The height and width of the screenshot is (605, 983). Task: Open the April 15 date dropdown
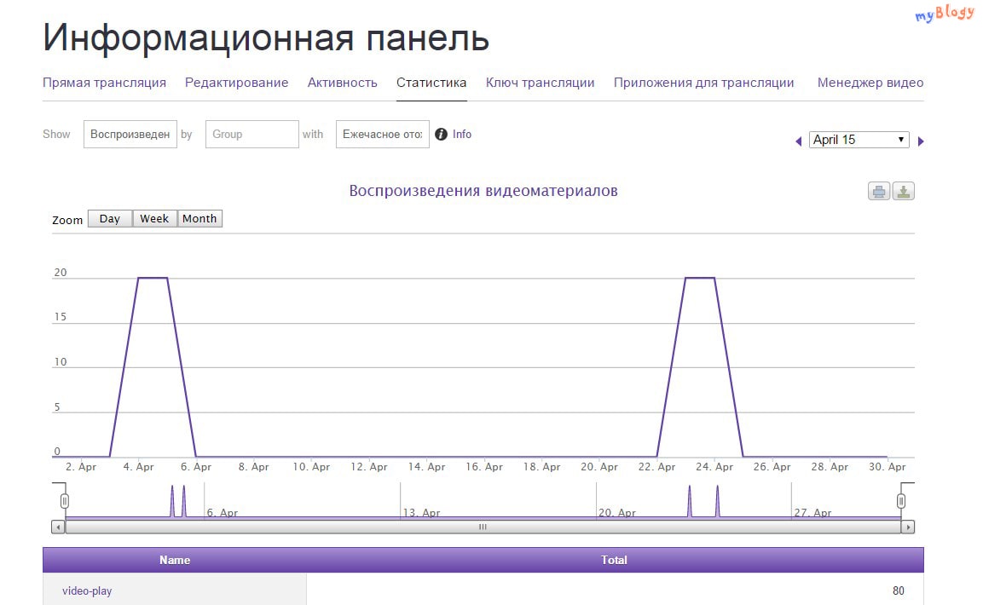(859, 140)
